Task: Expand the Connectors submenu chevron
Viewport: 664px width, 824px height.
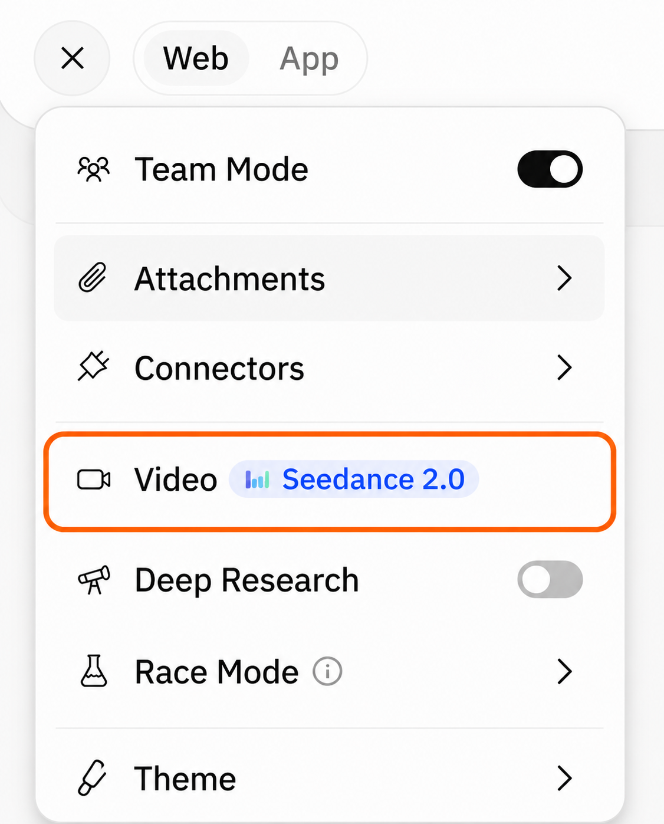Action: click(564, 367)
